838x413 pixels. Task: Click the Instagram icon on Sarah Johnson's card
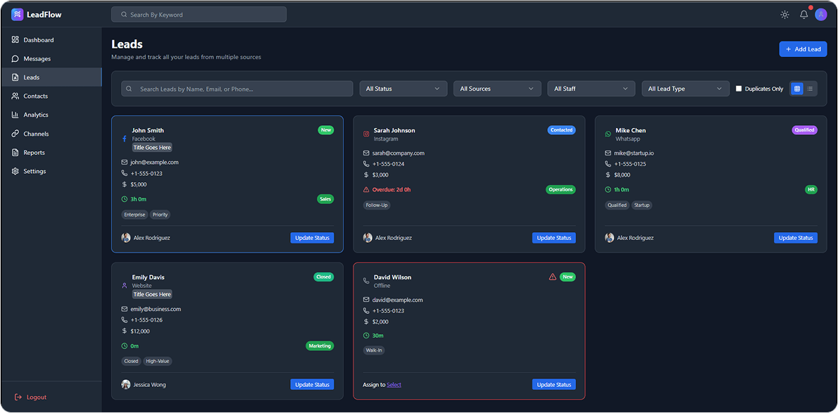click(x=365, y=134)
